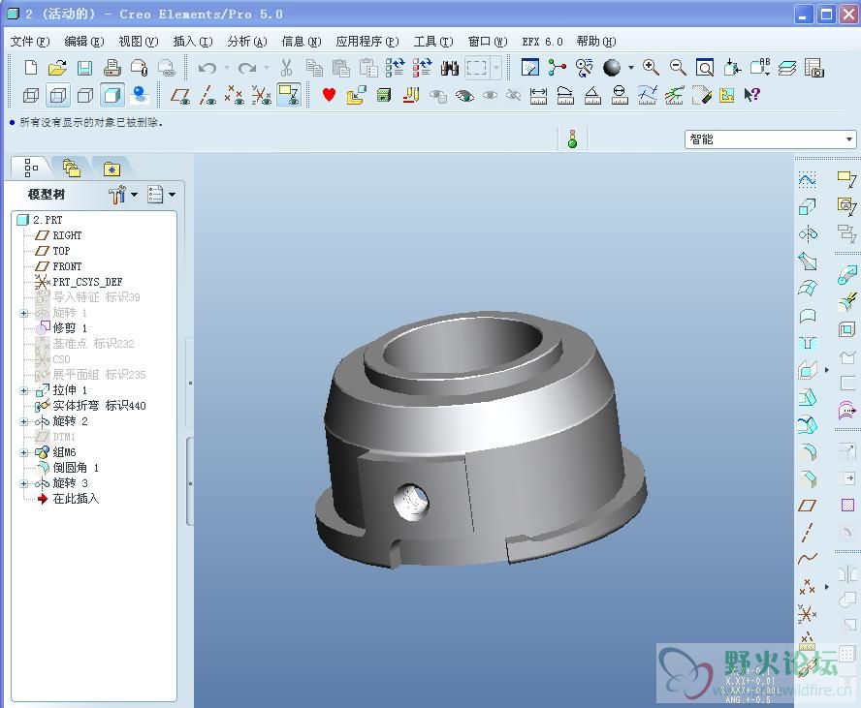This screenshot has width=861, height=708.
Task: Select the Hidden Line display icon
Action: [x=58, y=96]
